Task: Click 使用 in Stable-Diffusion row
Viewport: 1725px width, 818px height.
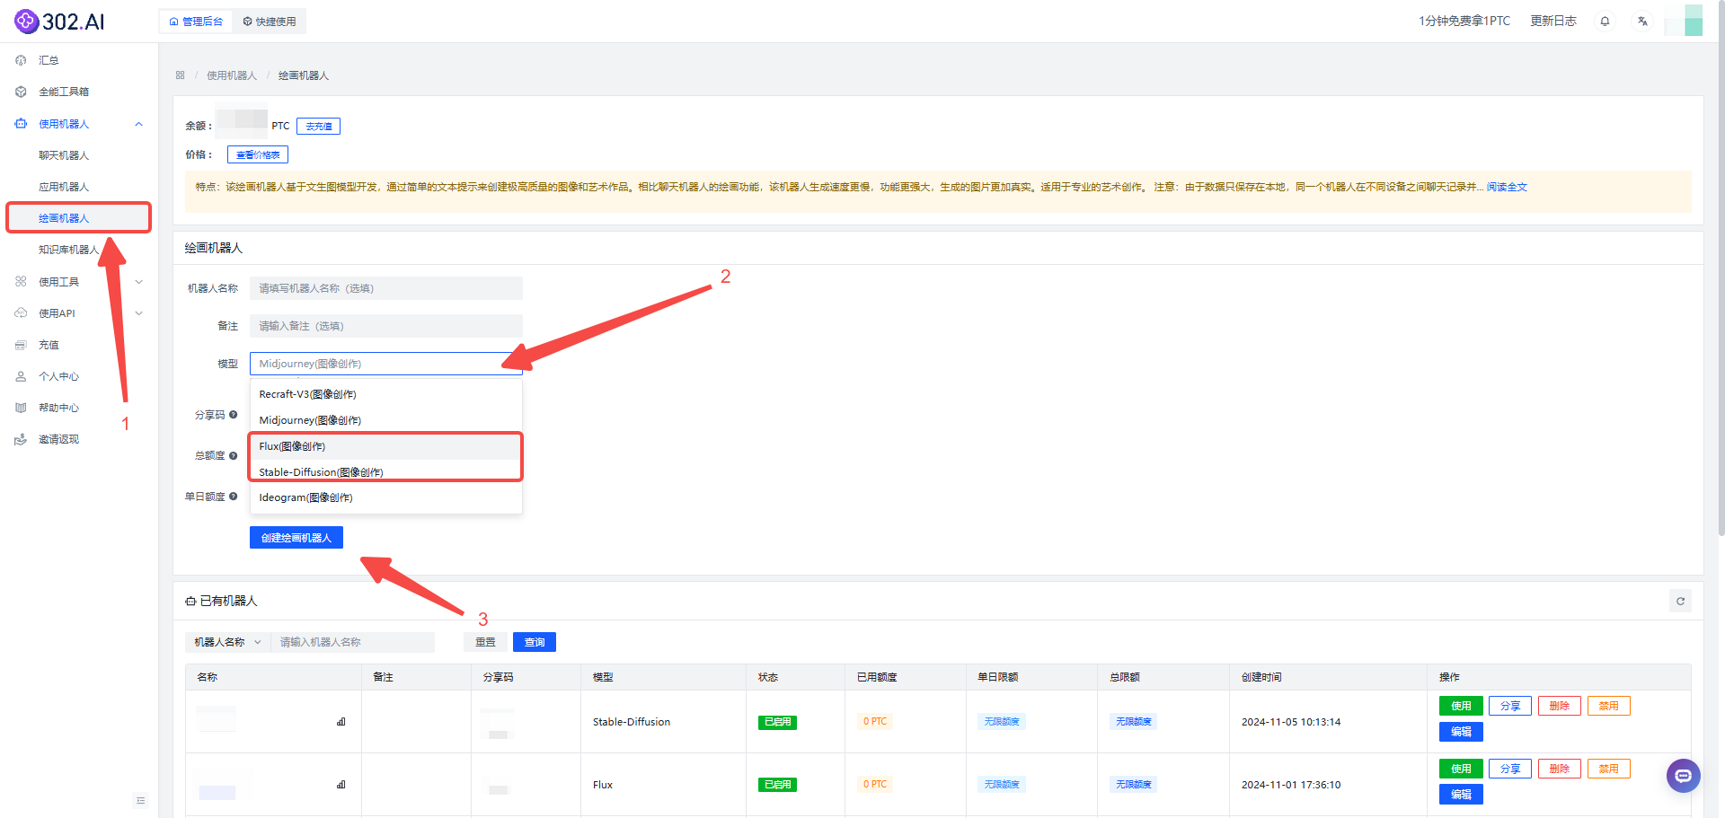Action: coord(1461,706)
